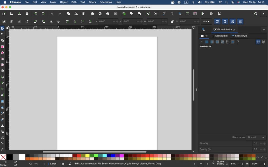Click the Import file icon
This screenshot has height=167, width=268.
pyautogui.click(x=36, y=14)
